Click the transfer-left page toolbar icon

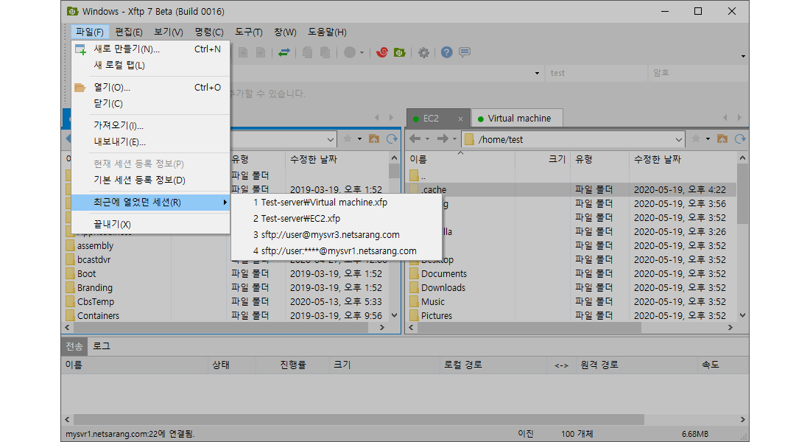point(243,52)
